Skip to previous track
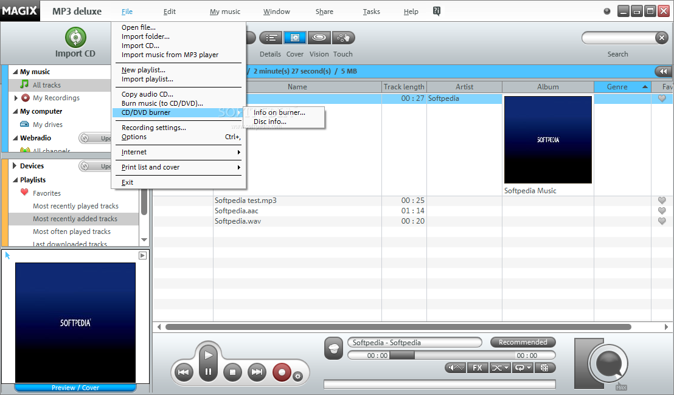This screenshot has width=674, height=395. [x=184, y=373]
